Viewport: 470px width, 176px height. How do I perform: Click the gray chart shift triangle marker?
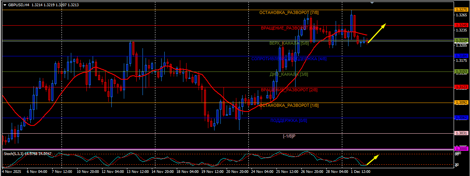click(x=372, y=3)
